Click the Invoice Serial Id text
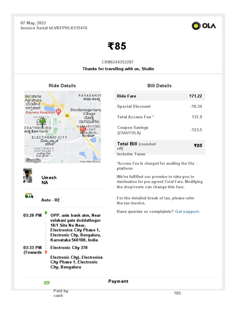237x316 pixels. click(54, 28)
